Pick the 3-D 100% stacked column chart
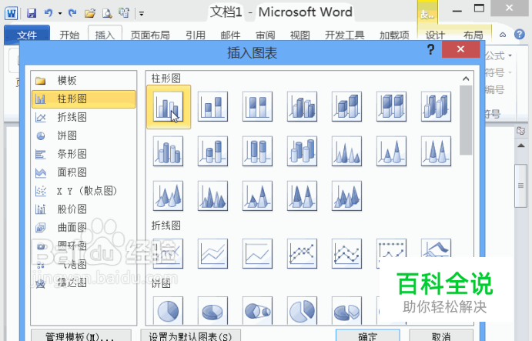This screenshot has width=532, height=341. click(392, 106)
